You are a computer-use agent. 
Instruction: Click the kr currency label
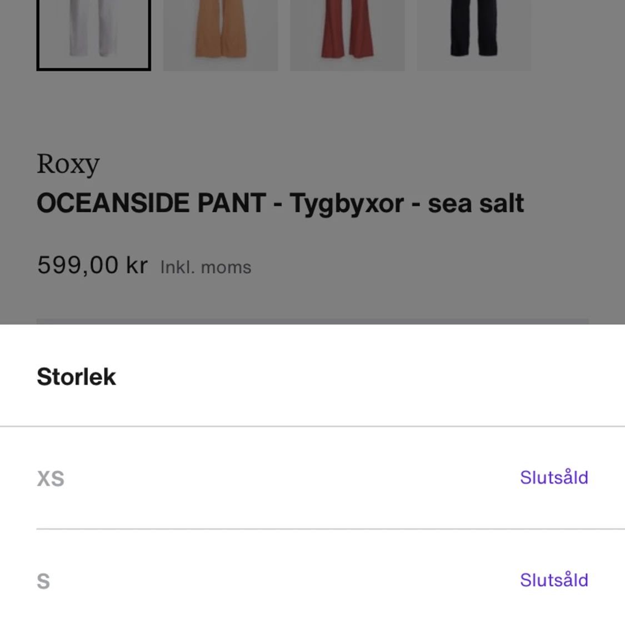point(137,265)
